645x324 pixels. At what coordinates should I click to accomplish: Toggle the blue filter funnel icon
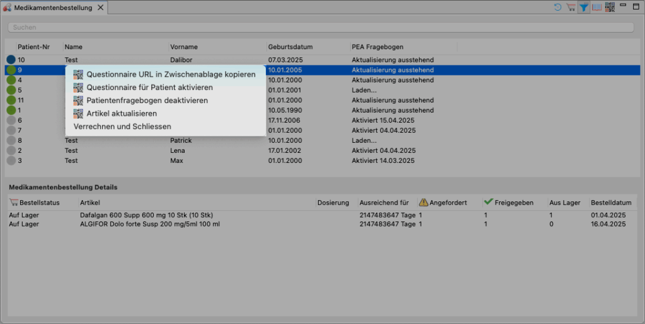[x=584, y=8]
